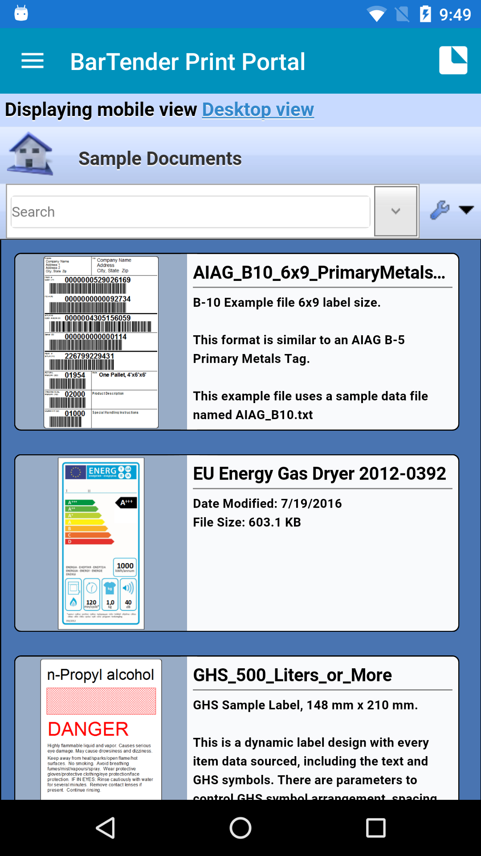The image size is (481, 856).
Task: Click 'File Size: 603.1 KB' text
Action: [x=247, y=522]
